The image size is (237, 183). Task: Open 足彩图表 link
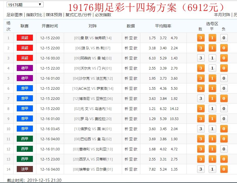pyautogui.click(x=15, y=15)
